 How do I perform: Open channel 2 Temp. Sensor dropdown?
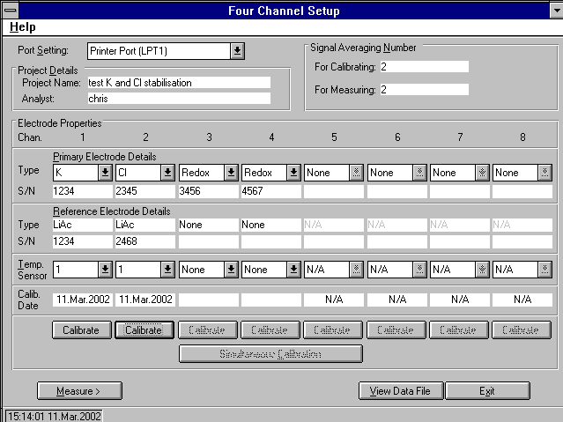tap(167, 270)
